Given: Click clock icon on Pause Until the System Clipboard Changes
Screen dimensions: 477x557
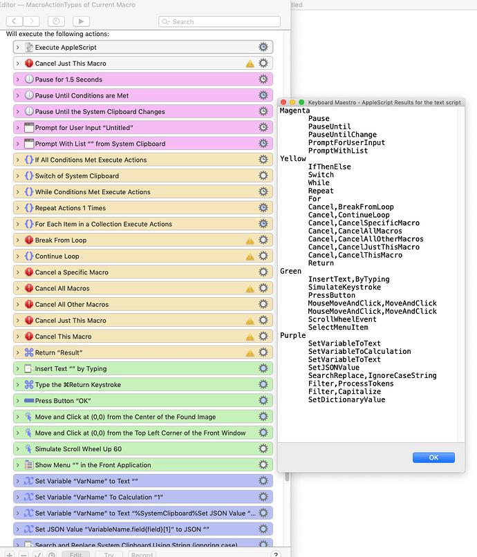Looking at the screenshot, I should point(29,111).
